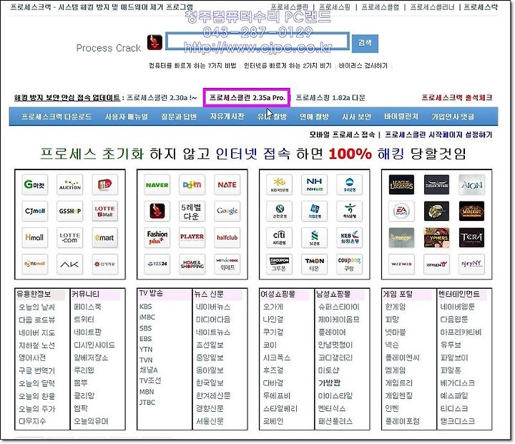This screenshot has height=444, width=515.
Task: Go to 가입인사 menu item
Action: pyautogui.click(x=453, y=117)
